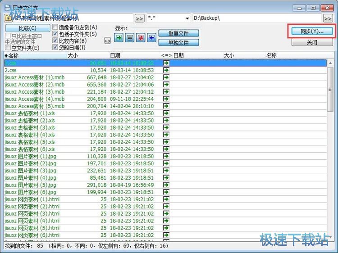Screen dimensions: 338x253
Task: Select file jisuxz 网页素材 (6).html
Action: point(32,235)
